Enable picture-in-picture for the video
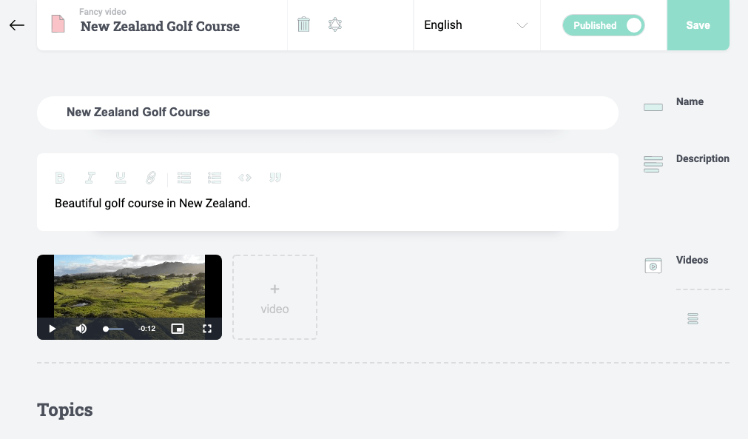This screenshot has width=748, height=439. click(x=178, y=329)
